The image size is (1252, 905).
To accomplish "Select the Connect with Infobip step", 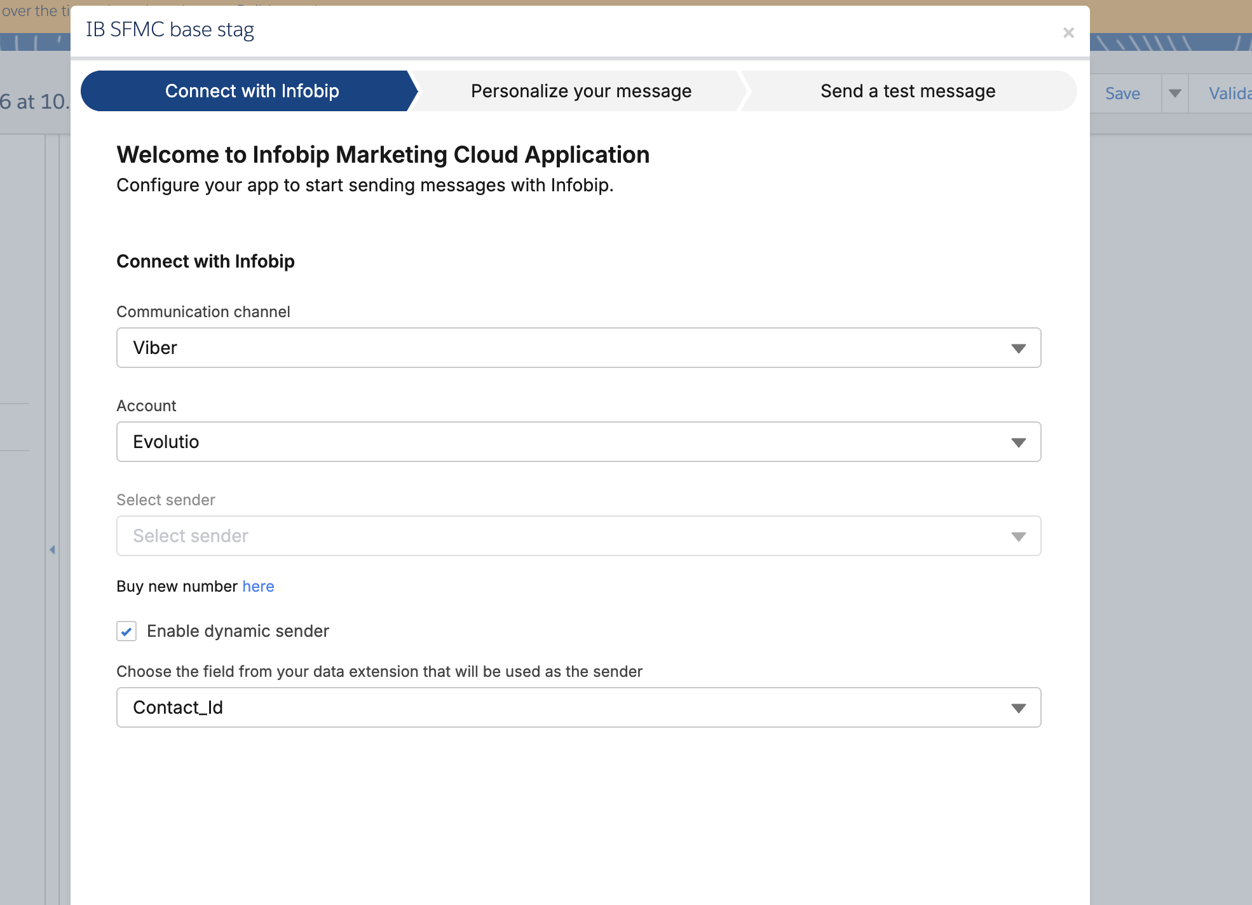I will 252,90.
